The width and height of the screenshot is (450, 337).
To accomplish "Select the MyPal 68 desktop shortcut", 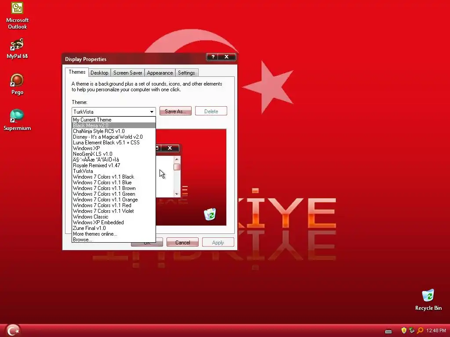I will [x=17, y=48].
